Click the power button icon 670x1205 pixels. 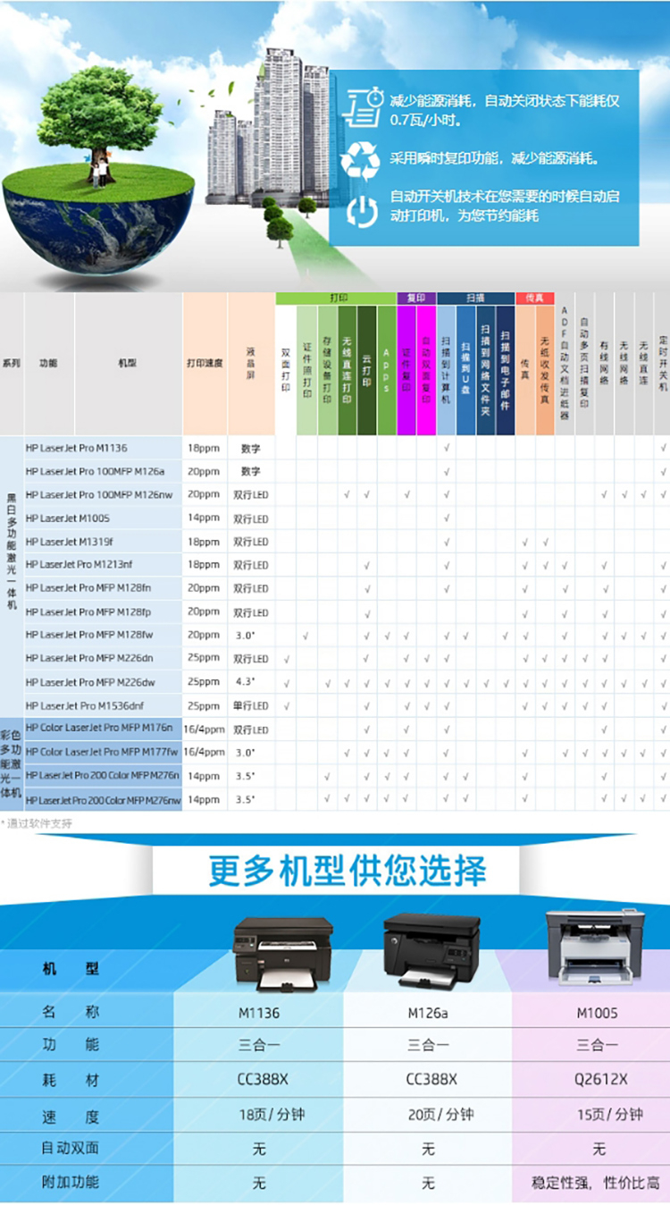pos(361,211)
